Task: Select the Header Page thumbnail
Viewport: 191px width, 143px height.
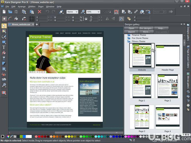Action: click(168, 55)
